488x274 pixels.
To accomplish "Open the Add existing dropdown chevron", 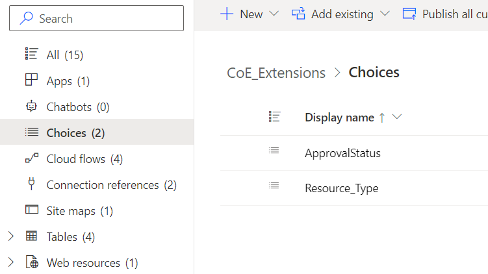I will (385, 14).
